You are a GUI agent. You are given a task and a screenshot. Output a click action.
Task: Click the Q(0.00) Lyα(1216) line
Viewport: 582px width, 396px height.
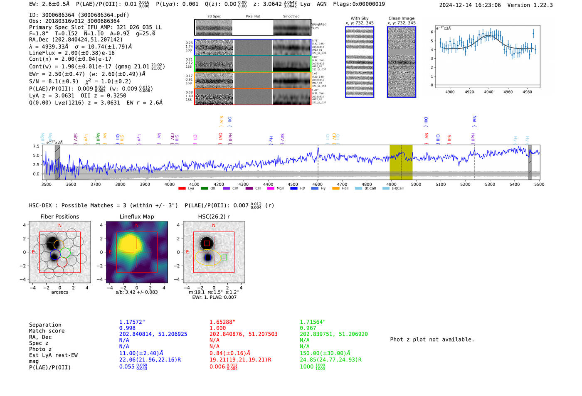96,103
